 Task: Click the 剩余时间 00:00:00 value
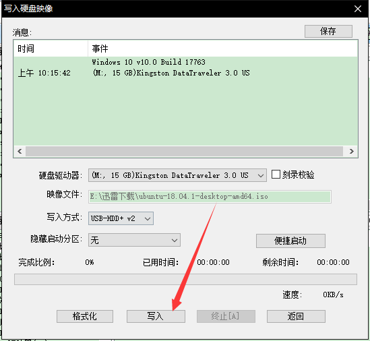pyautogui.click(x=333, y=262)
